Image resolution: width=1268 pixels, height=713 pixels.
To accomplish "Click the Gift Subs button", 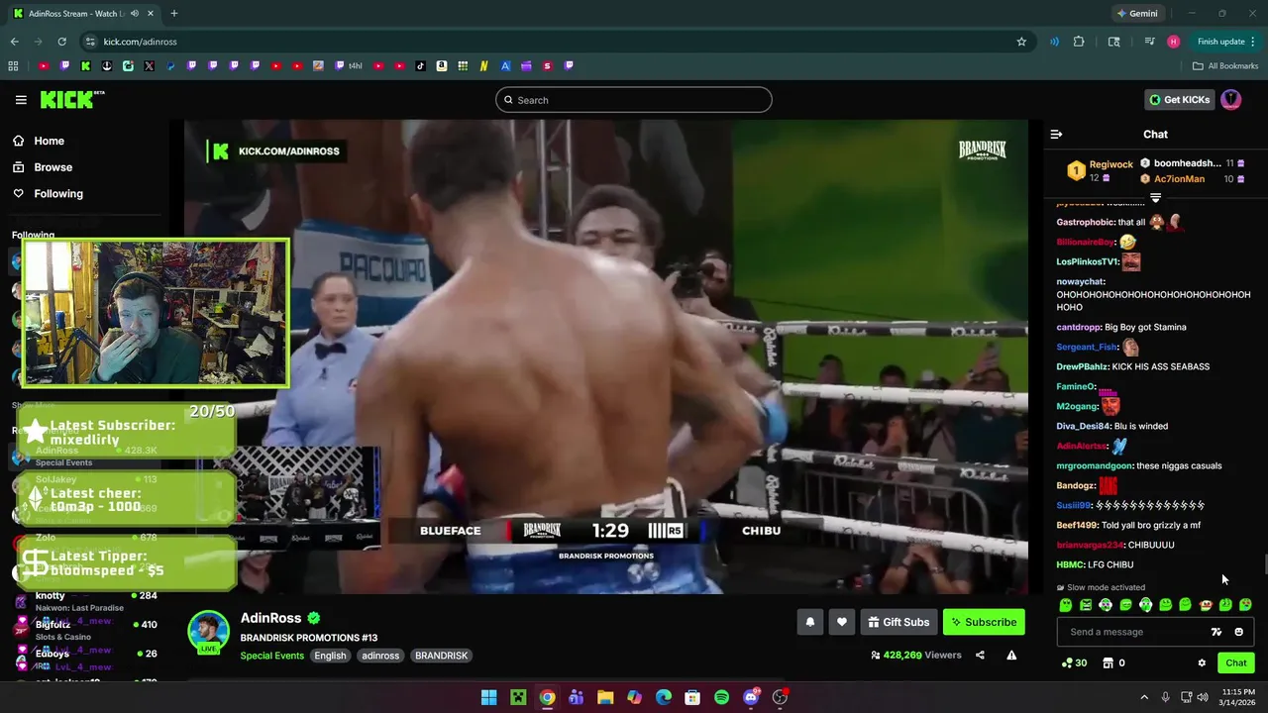I will [898, 622].
